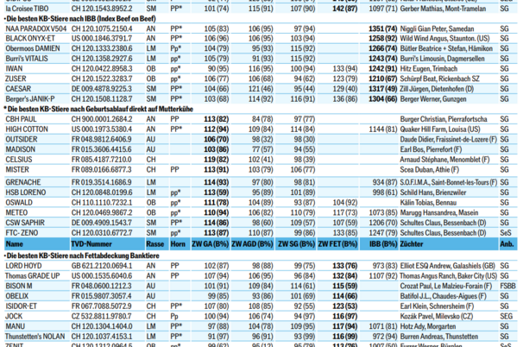Viewport: 523px width, 347px height.
Task: Click the JOCK bull name
Action: coord(14,316)
